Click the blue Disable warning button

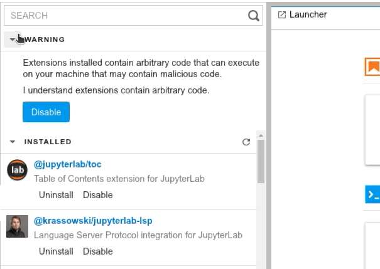coord(46,112)
